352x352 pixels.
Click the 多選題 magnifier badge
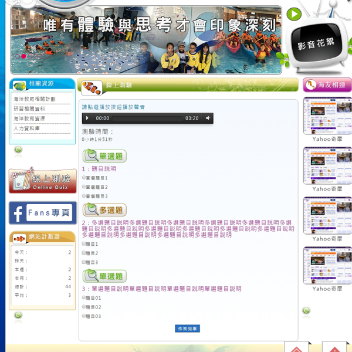pyautogui.click(x=104, y=210)
